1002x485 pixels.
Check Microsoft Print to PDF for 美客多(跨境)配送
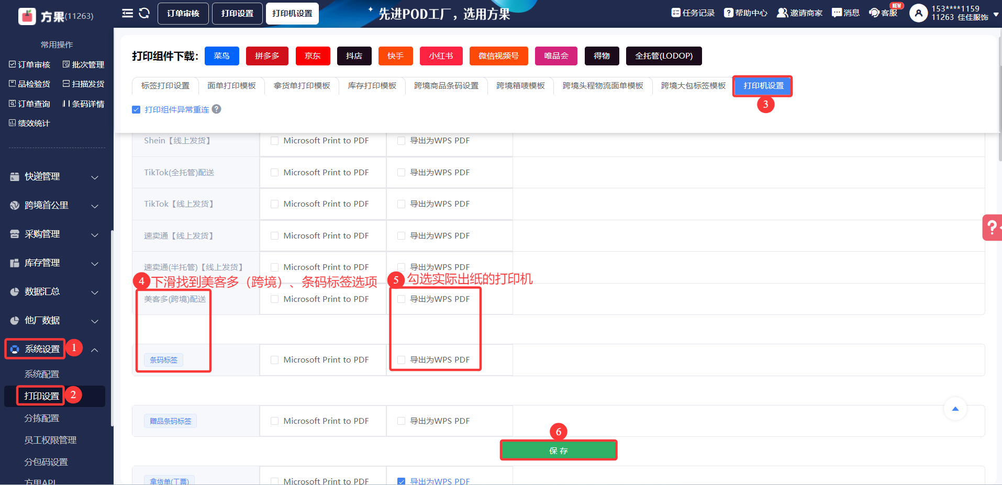pos(274,299)
